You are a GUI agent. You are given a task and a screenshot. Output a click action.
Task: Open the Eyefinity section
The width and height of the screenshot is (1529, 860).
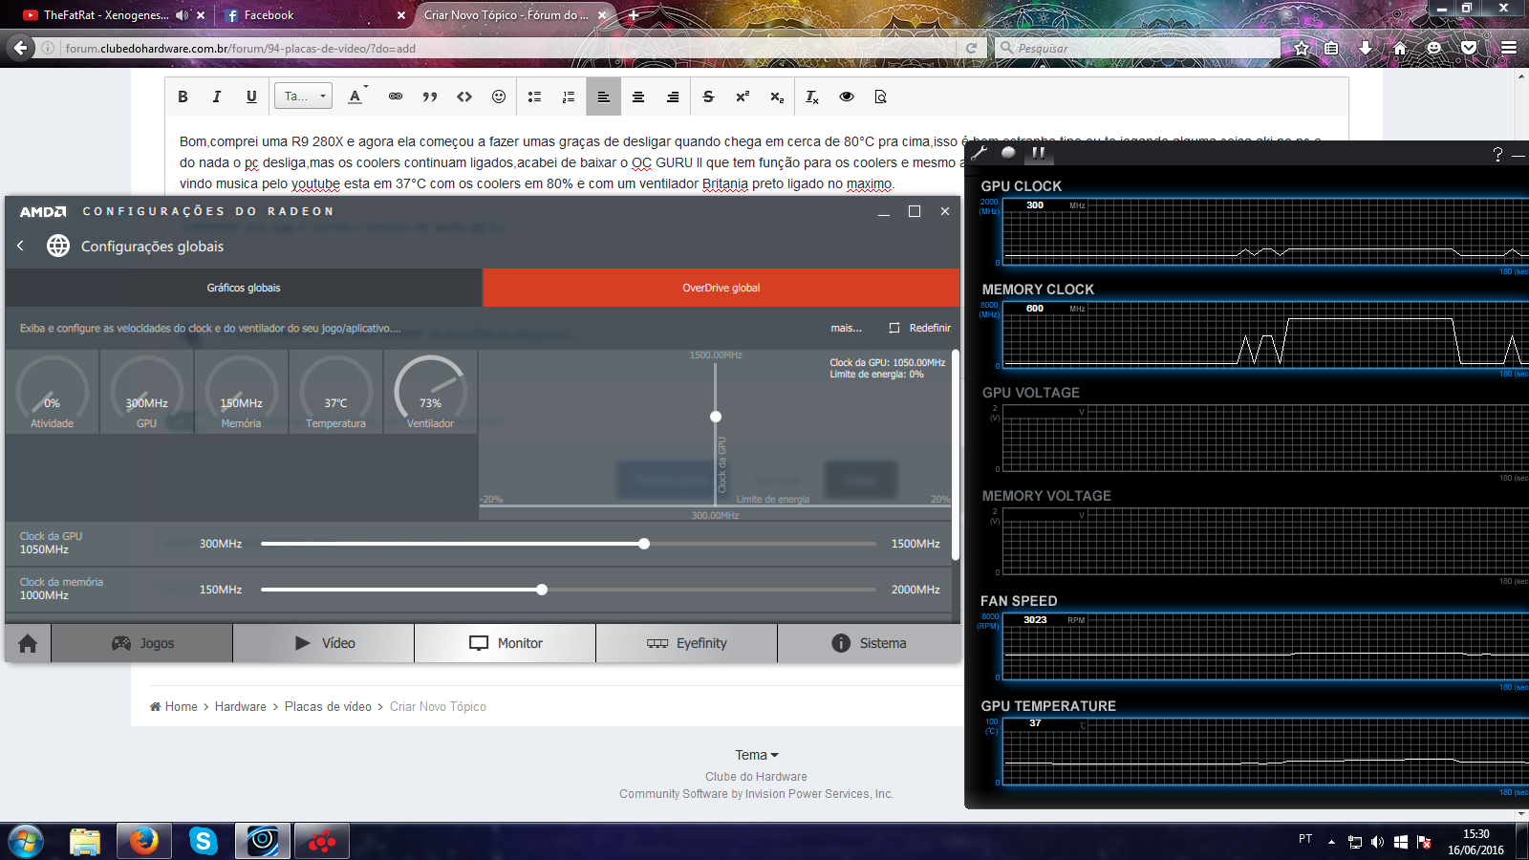[x=687, y=643]
